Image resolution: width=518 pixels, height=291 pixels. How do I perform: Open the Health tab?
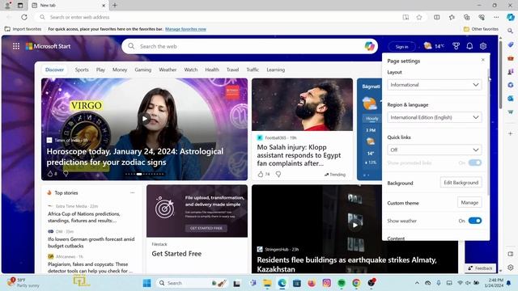[x=212, y=70]
